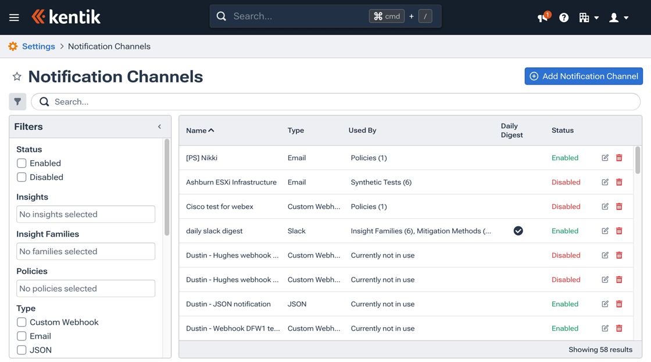Enable the Enabled status filter checkbox
This screenshot has width=651, height=362.
(22, 163)
